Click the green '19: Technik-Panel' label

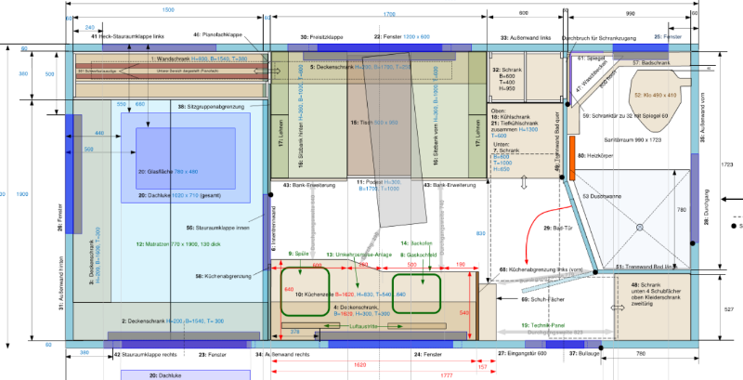[543, 325]
